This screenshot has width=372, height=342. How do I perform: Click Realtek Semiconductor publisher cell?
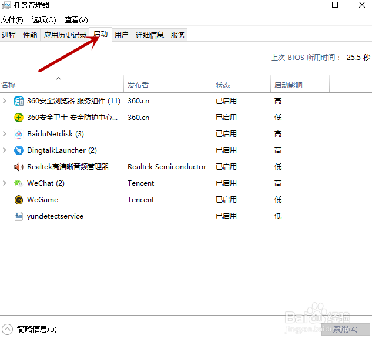coord(167,167)
